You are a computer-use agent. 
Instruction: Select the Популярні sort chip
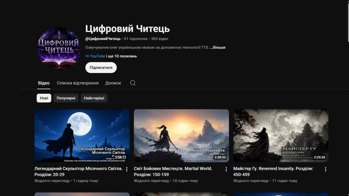(66, 98)
